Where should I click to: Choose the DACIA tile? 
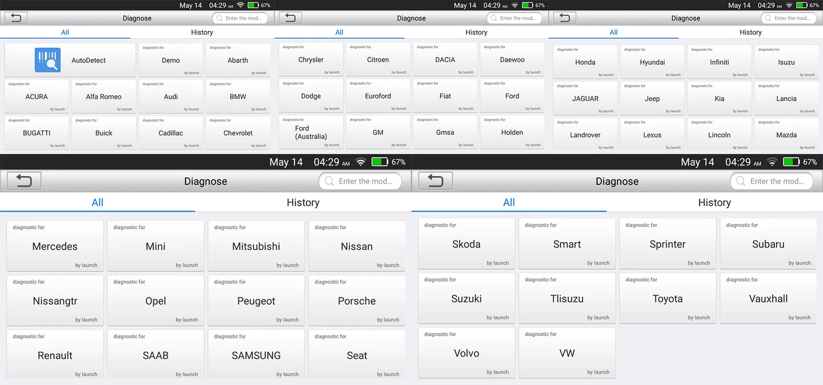[x=445, y=59]
